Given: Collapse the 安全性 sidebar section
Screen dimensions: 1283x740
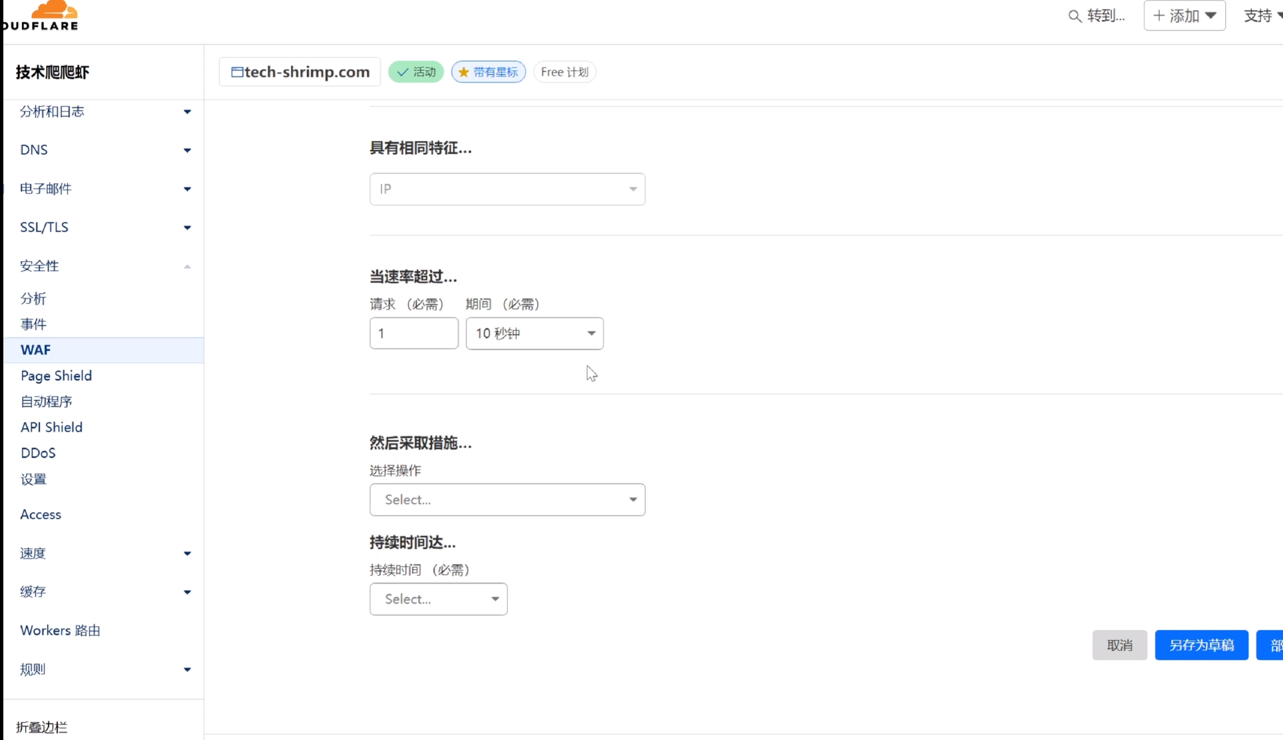Looking at the screenshot, I should coord(187,266).
